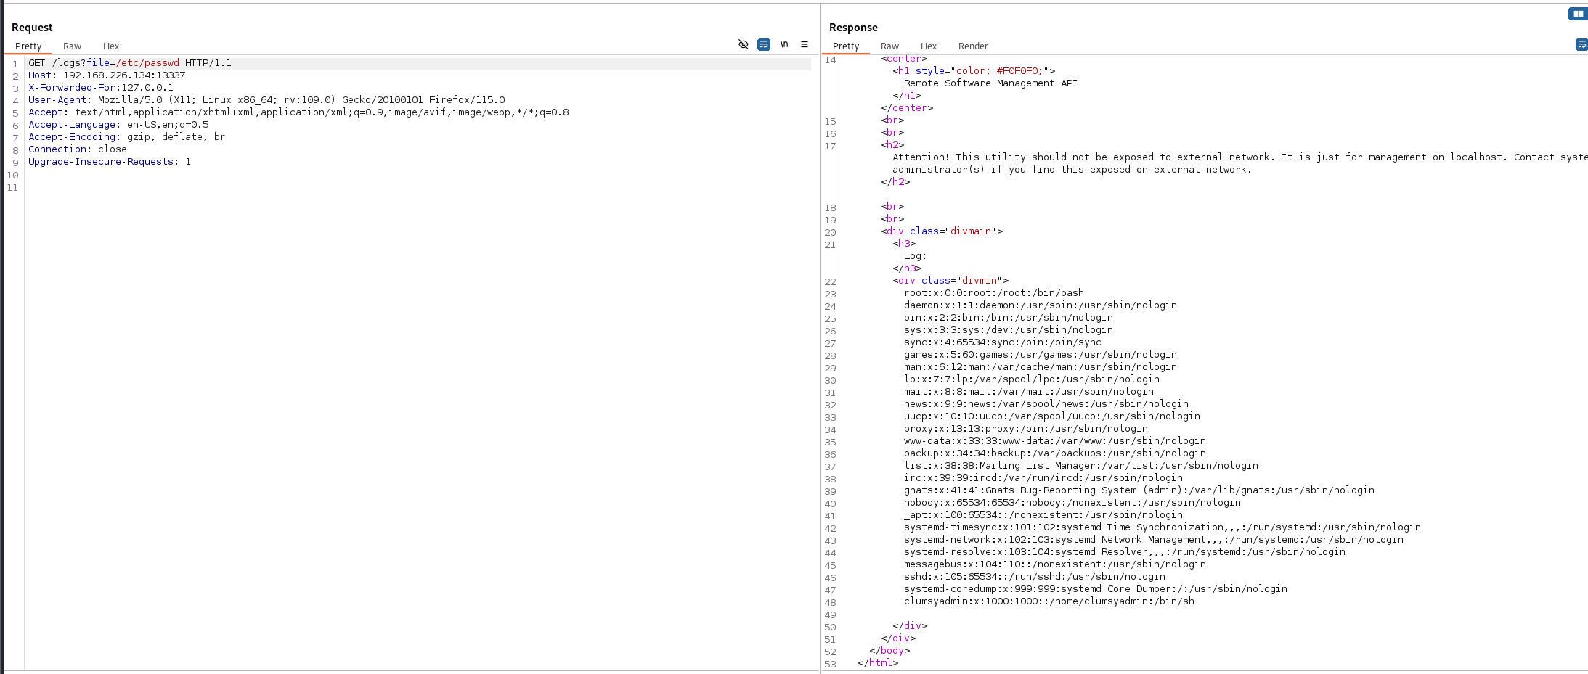Click the Upgrade-Insecure-Requests header line
The image size is (1588, 674).
point(110,162)
